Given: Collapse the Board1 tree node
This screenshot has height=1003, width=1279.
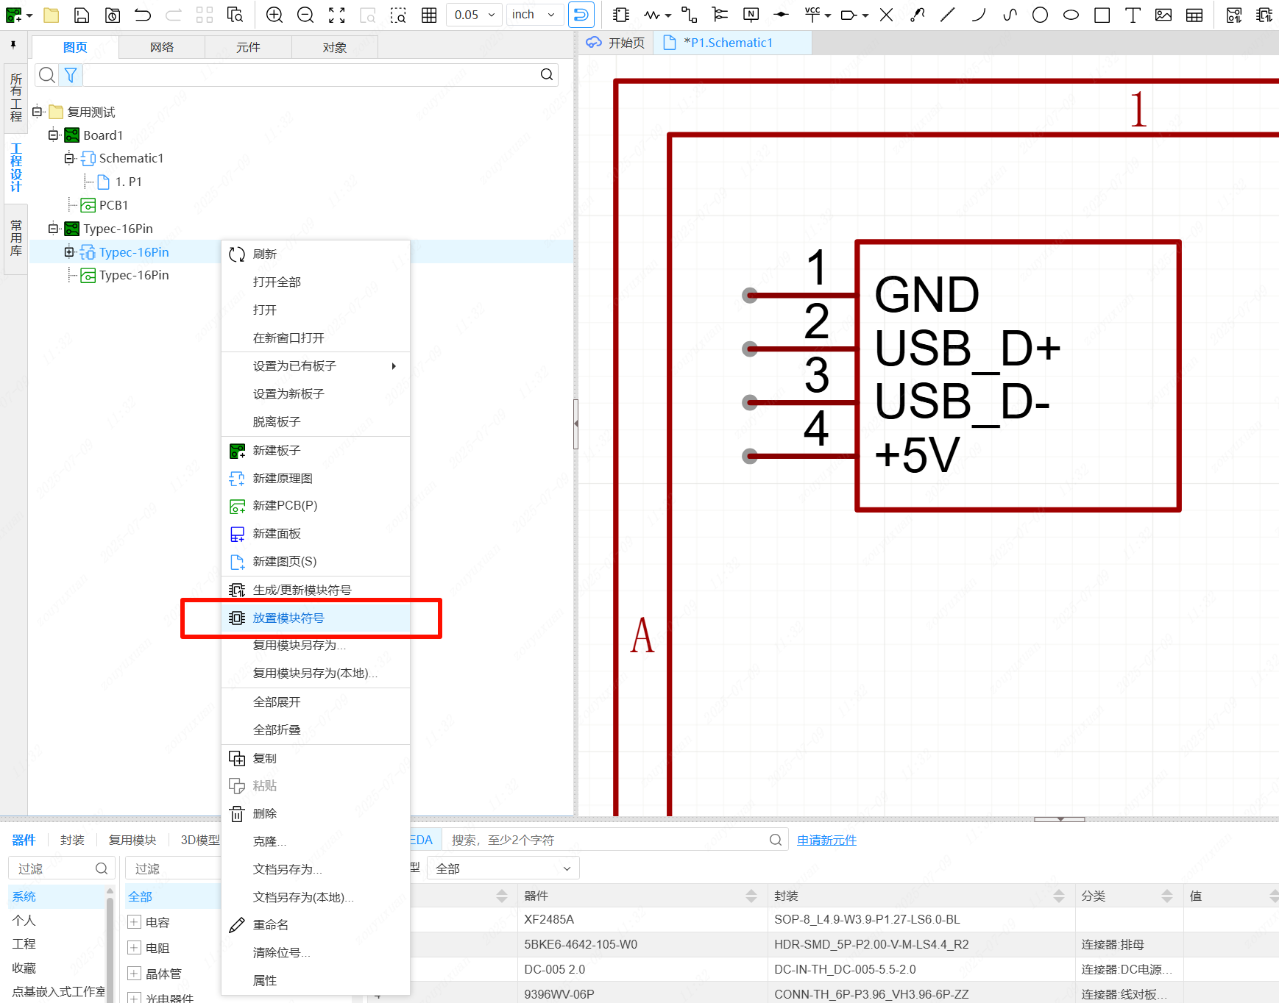Looking at the screenshot, I should (53, 135).
